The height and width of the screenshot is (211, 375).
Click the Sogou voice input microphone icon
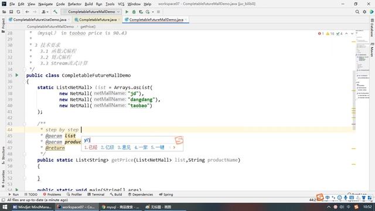(x=346, y=198)
